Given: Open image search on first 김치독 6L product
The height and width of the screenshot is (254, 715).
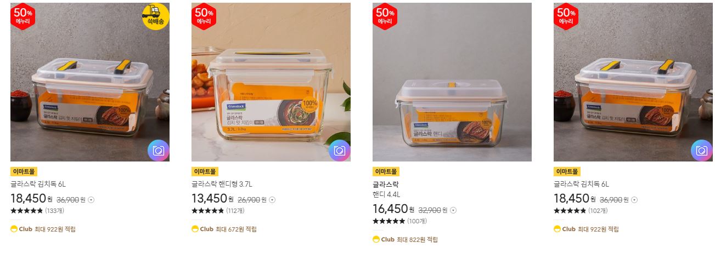Looking at the screenshot, I should point(159,151).
